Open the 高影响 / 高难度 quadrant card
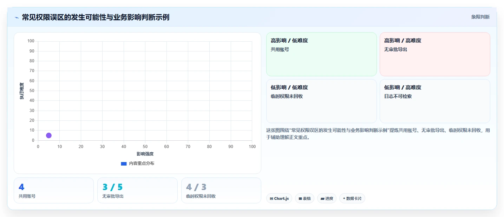504x217 pixels. pyautogui.click(x=435, y=54)
